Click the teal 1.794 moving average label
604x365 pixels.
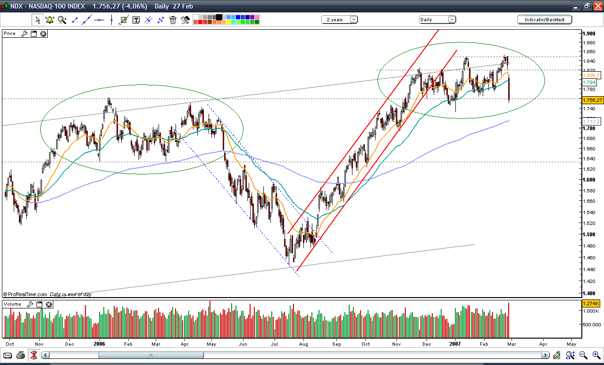[589, 82]
